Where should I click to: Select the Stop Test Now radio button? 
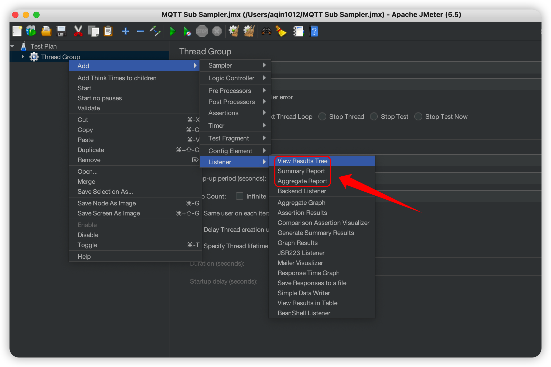coord(418,116)
